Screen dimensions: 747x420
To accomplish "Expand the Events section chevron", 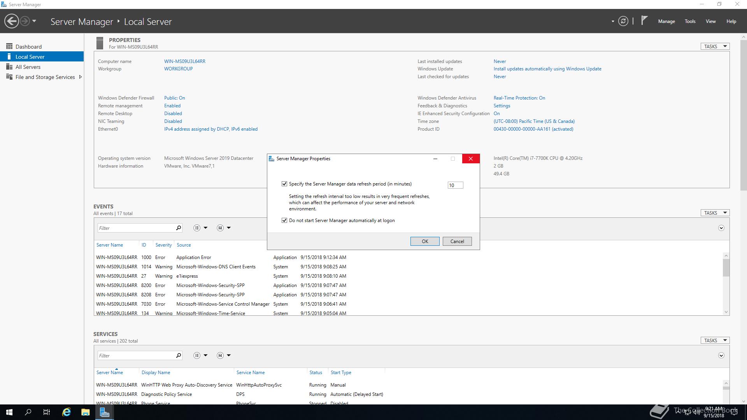I will [721, 228].
